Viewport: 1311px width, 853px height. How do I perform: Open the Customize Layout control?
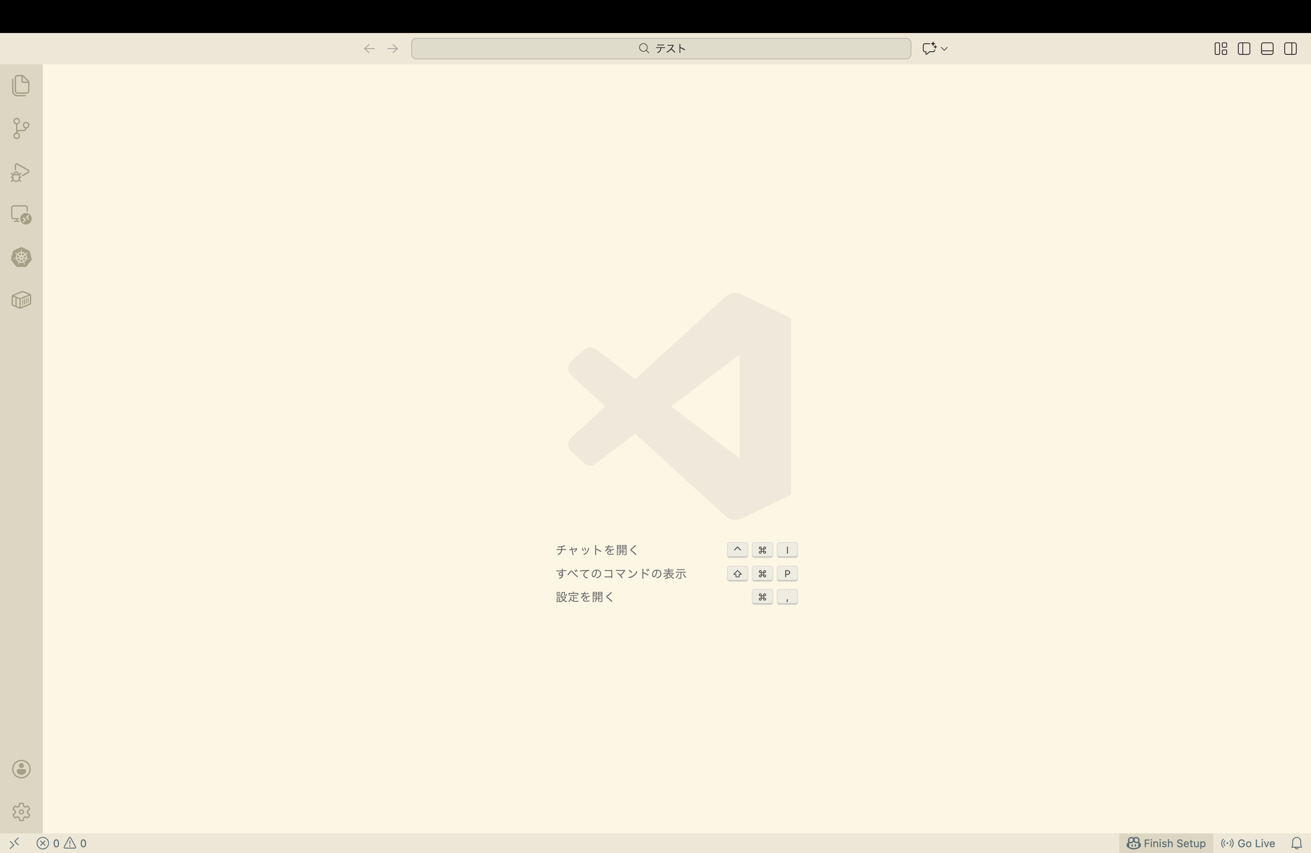(1220, 49)
